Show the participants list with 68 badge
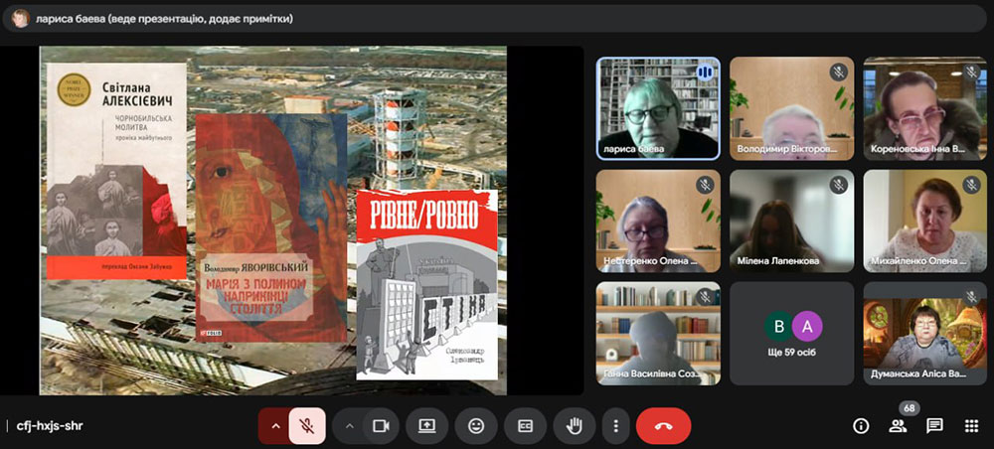The image size is (994, 449). [x=898, y=425]
